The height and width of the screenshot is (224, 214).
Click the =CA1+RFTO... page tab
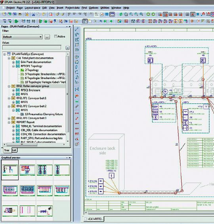pos(94,219)
